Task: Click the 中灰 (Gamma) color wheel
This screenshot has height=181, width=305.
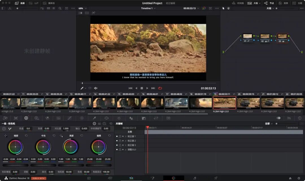Action: [x=43, y=147]
